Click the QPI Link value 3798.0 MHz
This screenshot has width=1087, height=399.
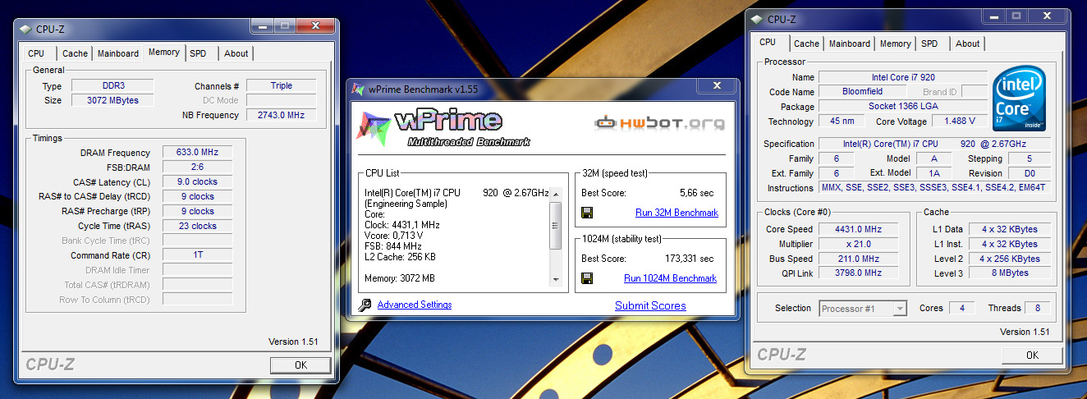pos(859,273)
